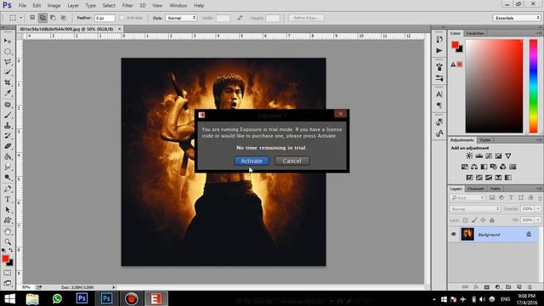
Task: Open the Layer menu
Action: (x=73, y=6)
